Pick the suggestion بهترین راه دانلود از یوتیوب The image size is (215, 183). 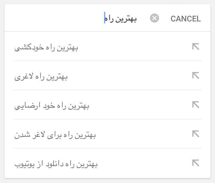(56, 164)
